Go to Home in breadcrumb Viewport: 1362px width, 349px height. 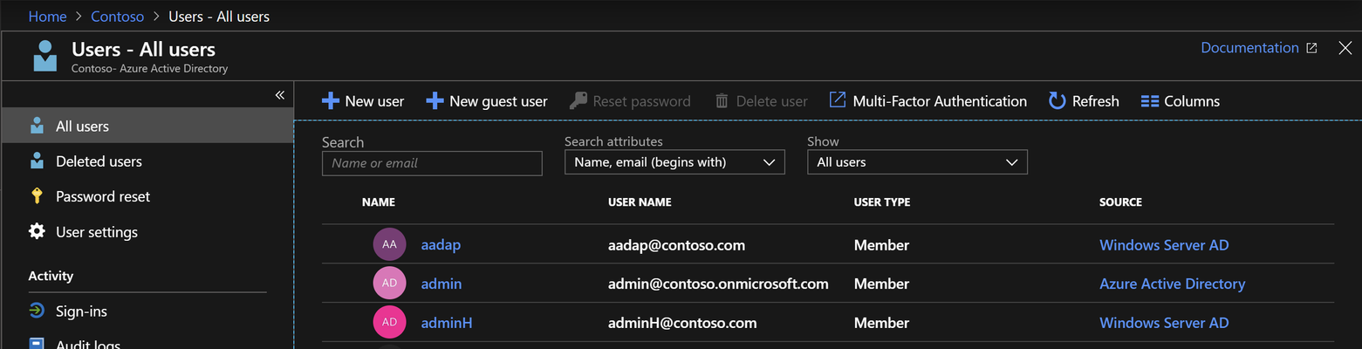pyautogui.click(x=48, y=16)
